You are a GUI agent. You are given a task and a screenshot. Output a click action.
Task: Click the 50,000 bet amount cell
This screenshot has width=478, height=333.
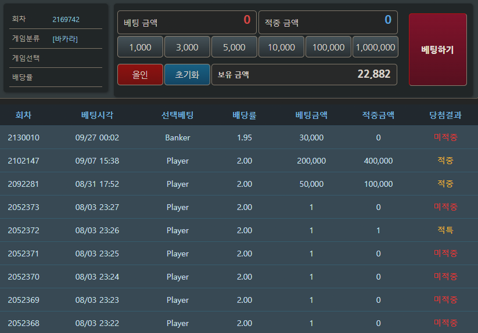pyautogui.click(x=311, y=184)
